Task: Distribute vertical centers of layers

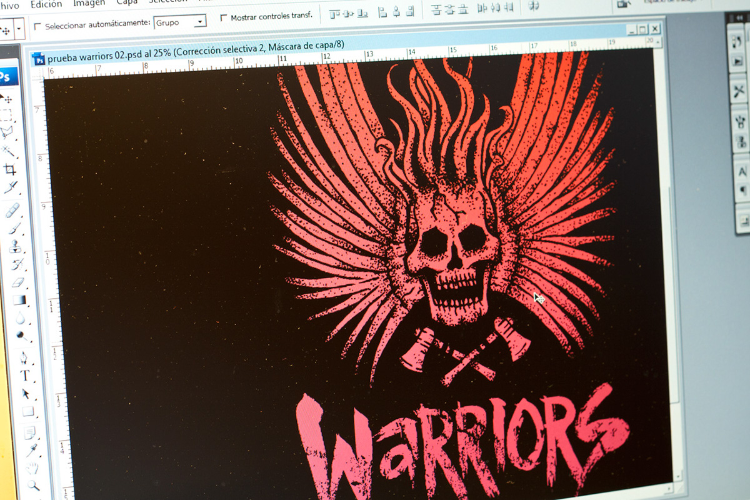Action: click(449, 9)
